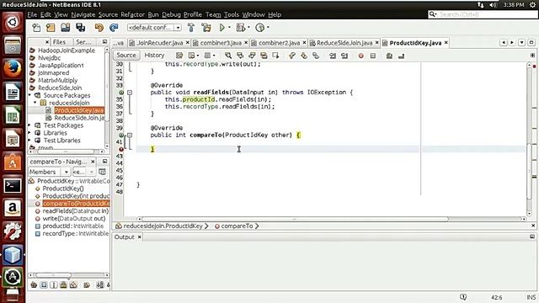Open the Terminal from the launcher

tap(13, 186)
